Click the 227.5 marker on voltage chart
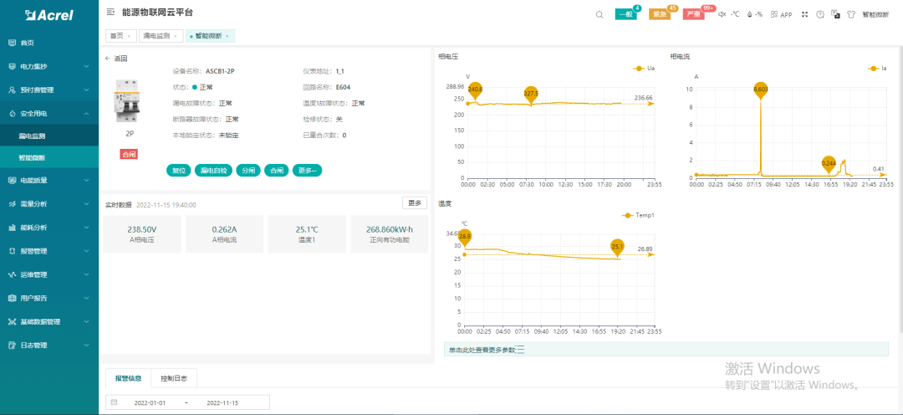 (531, 94)
